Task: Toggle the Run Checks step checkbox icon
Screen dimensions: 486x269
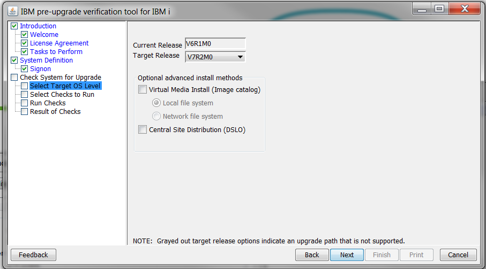Action: tap(25, 103)
